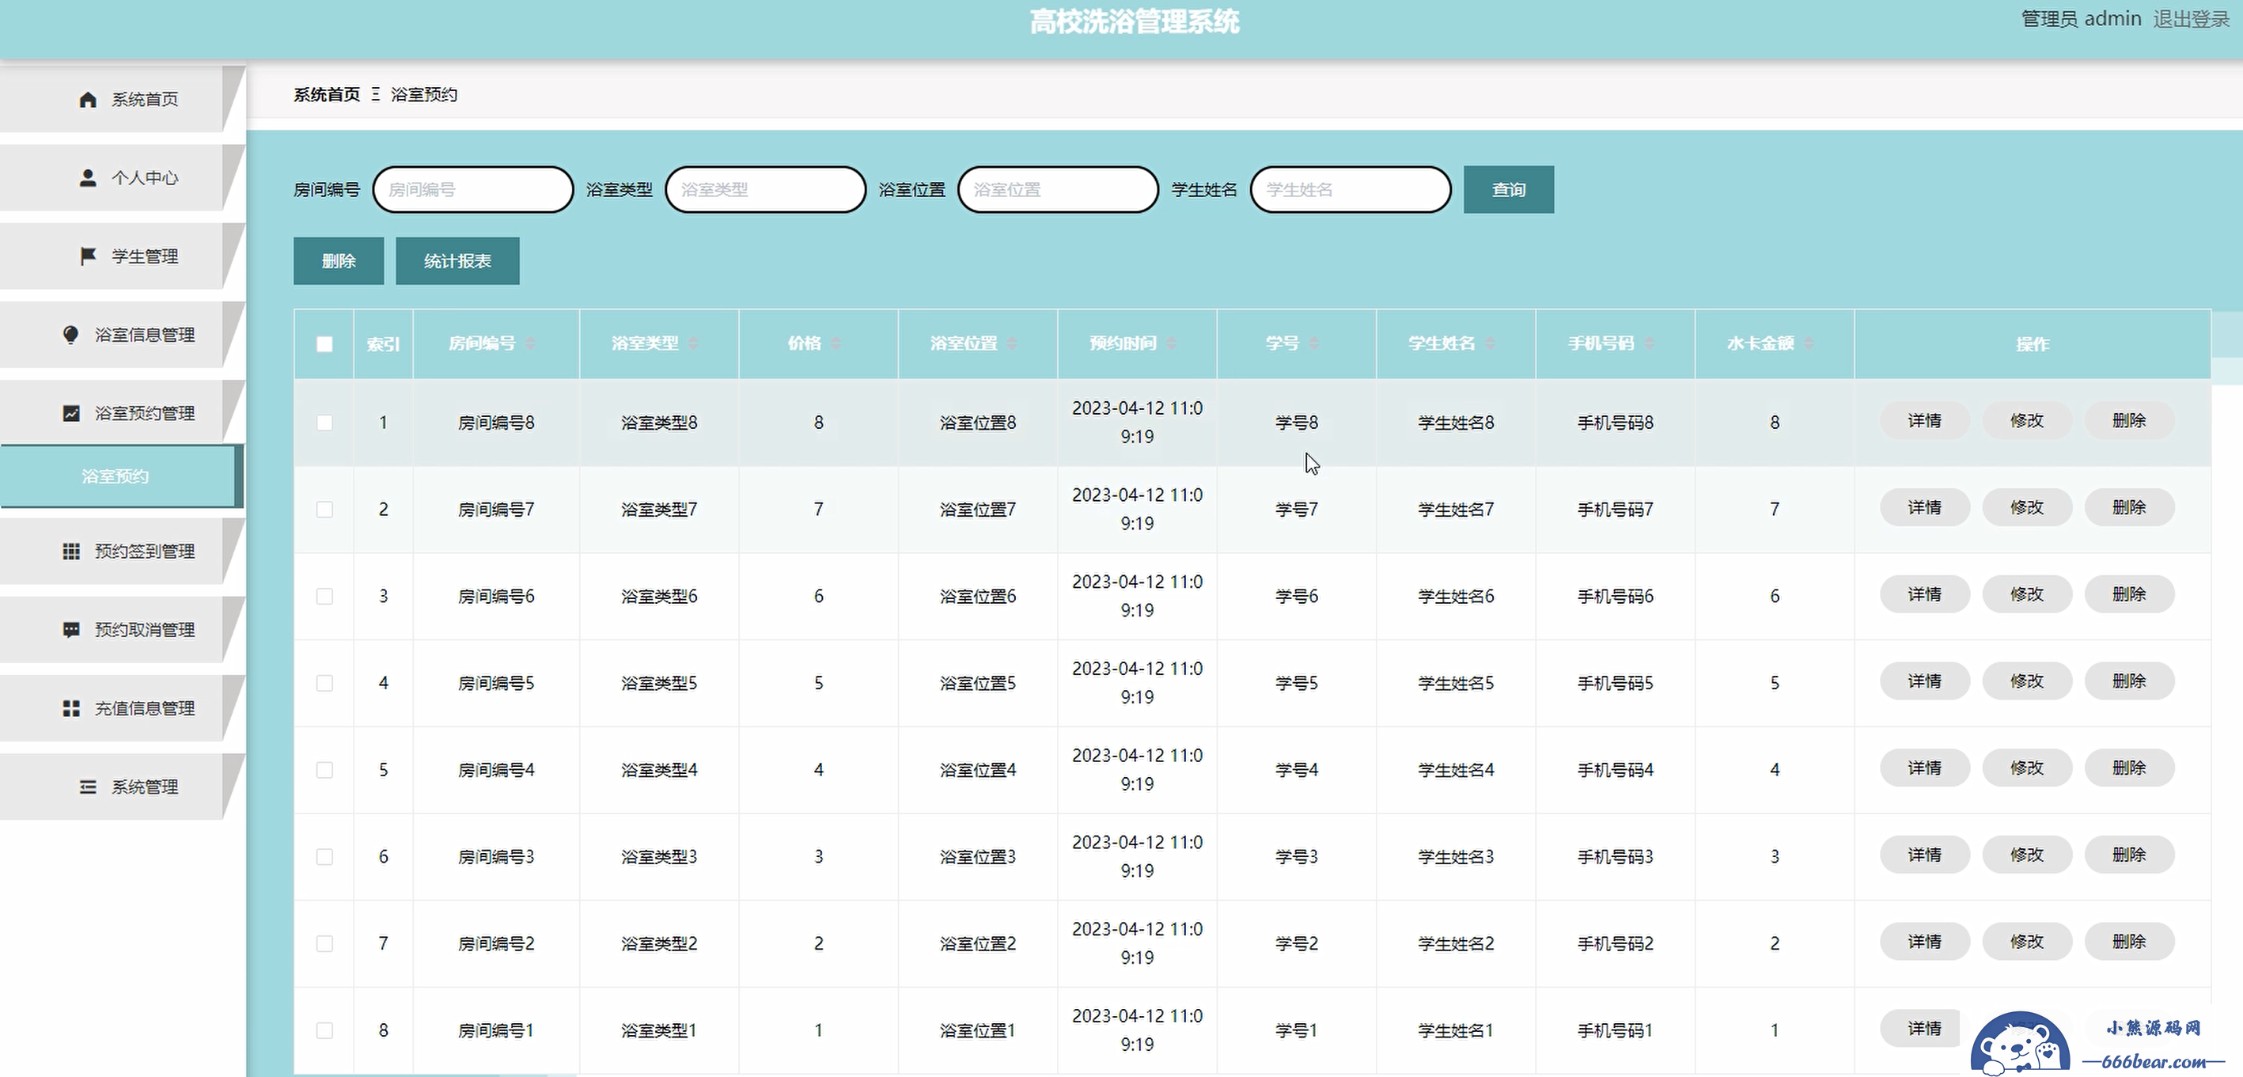Click the chat icon beside 预约取消管理
This screenshot has height=1077, width=2243.
click(70, 629)
